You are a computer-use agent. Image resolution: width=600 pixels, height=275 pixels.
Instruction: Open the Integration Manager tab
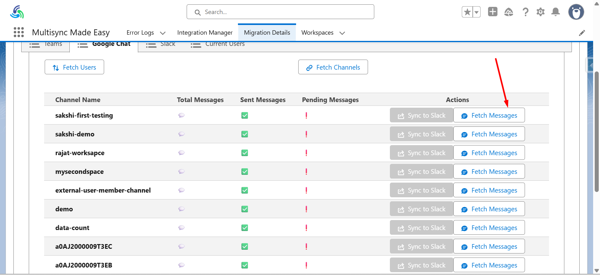(x=205, y=32)
